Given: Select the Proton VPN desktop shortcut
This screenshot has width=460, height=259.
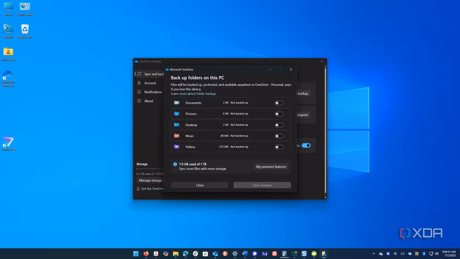Looking at the screenshot, I should 8,144.
